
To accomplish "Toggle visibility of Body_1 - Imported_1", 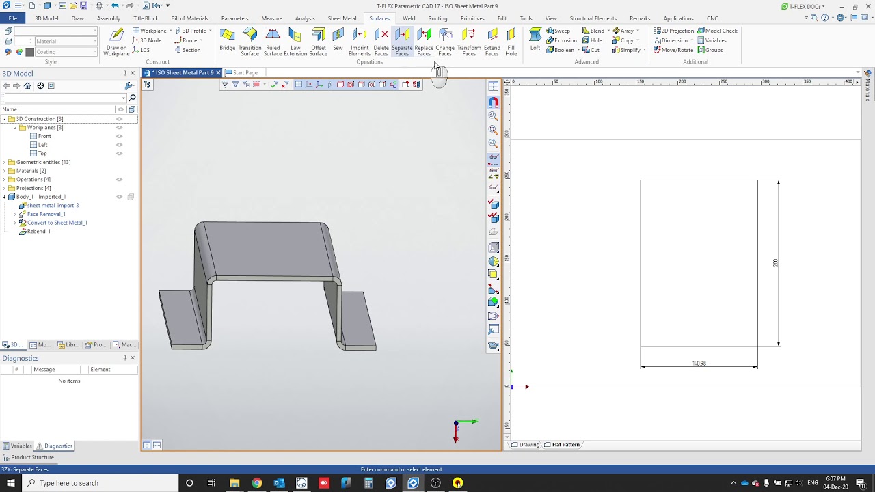I will [120, 197].
